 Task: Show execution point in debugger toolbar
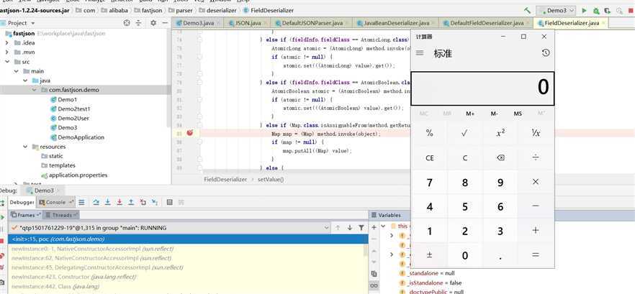(81, 202)
